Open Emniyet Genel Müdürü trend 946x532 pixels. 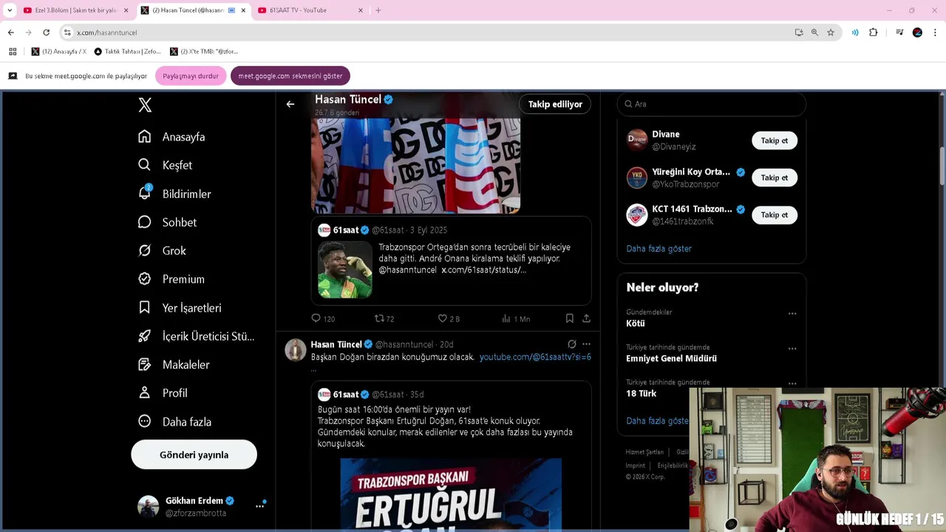671,358
